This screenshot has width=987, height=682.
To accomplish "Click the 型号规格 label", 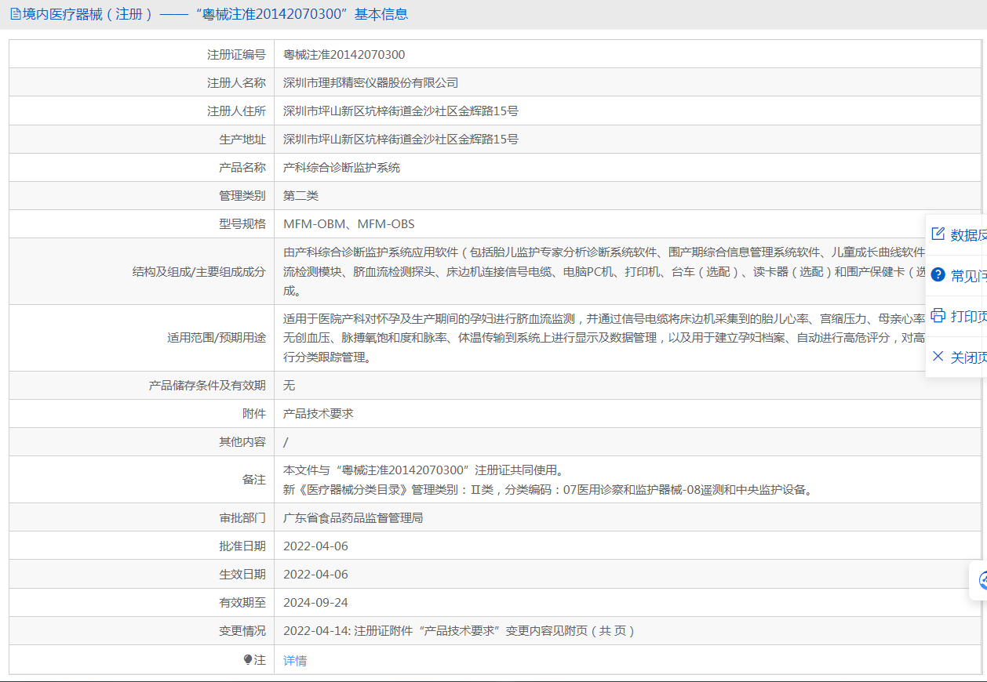I will 242,224.
